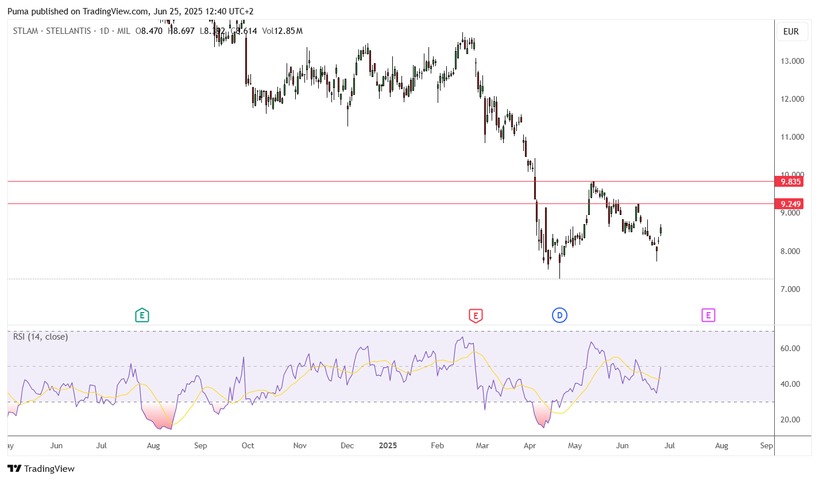Open the EUR currency selector
This screenshot has width=819, height=481.
[791, 32]
